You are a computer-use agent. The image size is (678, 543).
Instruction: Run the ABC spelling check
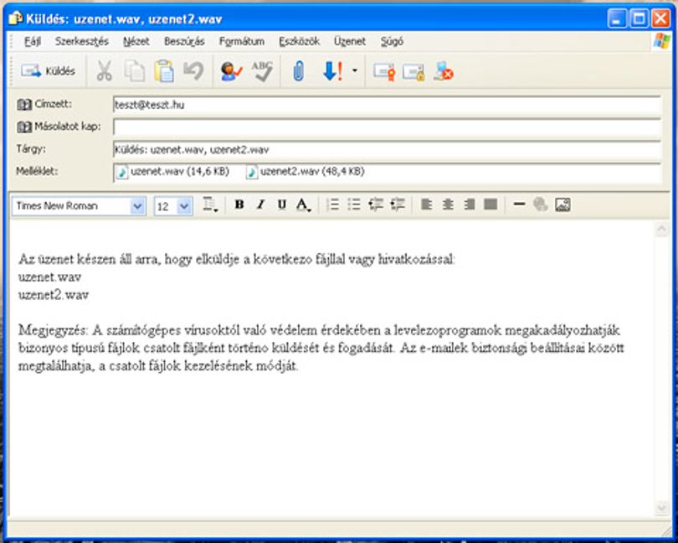(262, 71)
